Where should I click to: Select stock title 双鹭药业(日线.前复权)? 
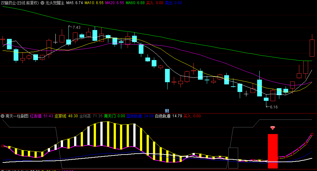tap(20, 3)
